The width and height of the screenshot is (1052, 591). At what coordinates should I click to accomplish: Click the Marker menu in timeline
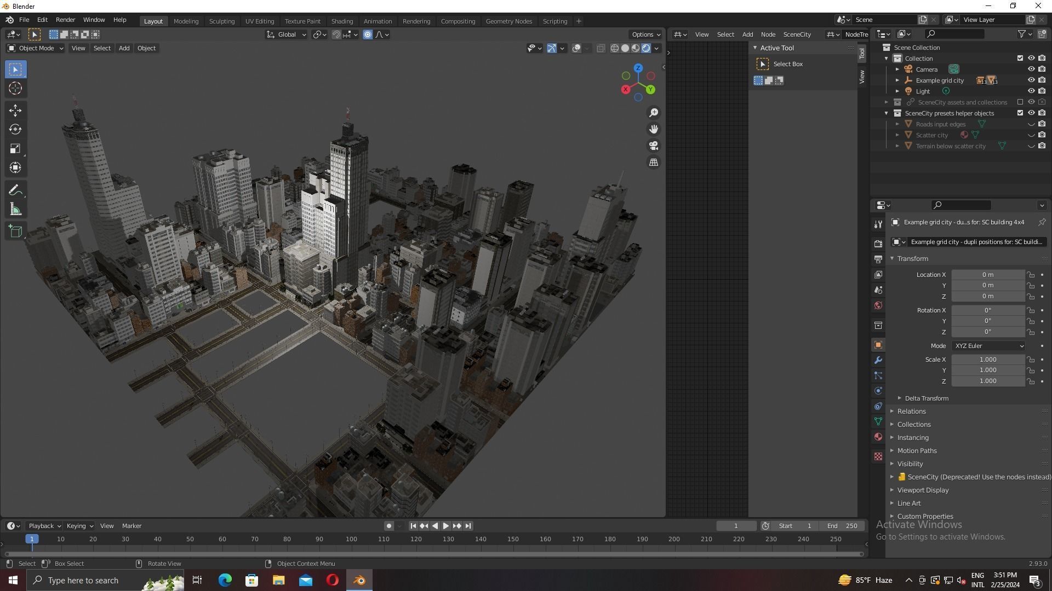(x=131, y=526)
